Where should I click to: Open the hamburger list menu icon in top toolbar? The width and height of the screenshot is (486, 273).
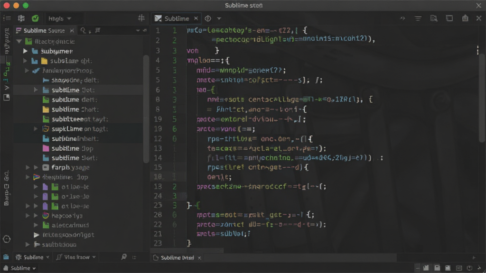coord(7,18)
